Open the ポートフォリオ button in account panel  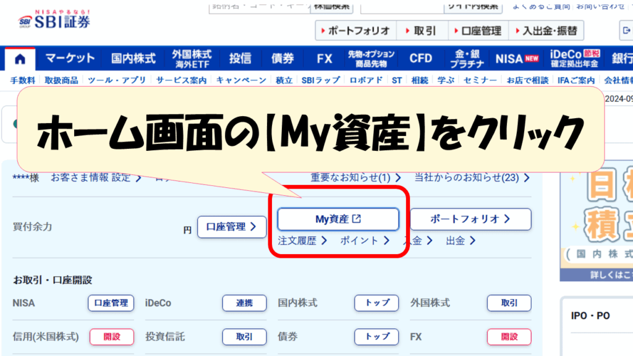(470, 219)
